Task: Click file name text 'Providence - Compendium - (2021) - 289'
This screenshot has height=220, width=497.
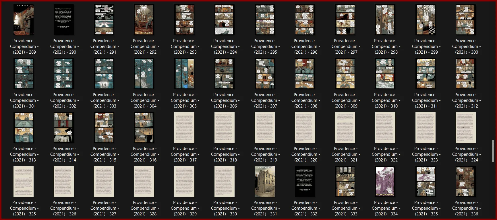Action: pos(24,46)
